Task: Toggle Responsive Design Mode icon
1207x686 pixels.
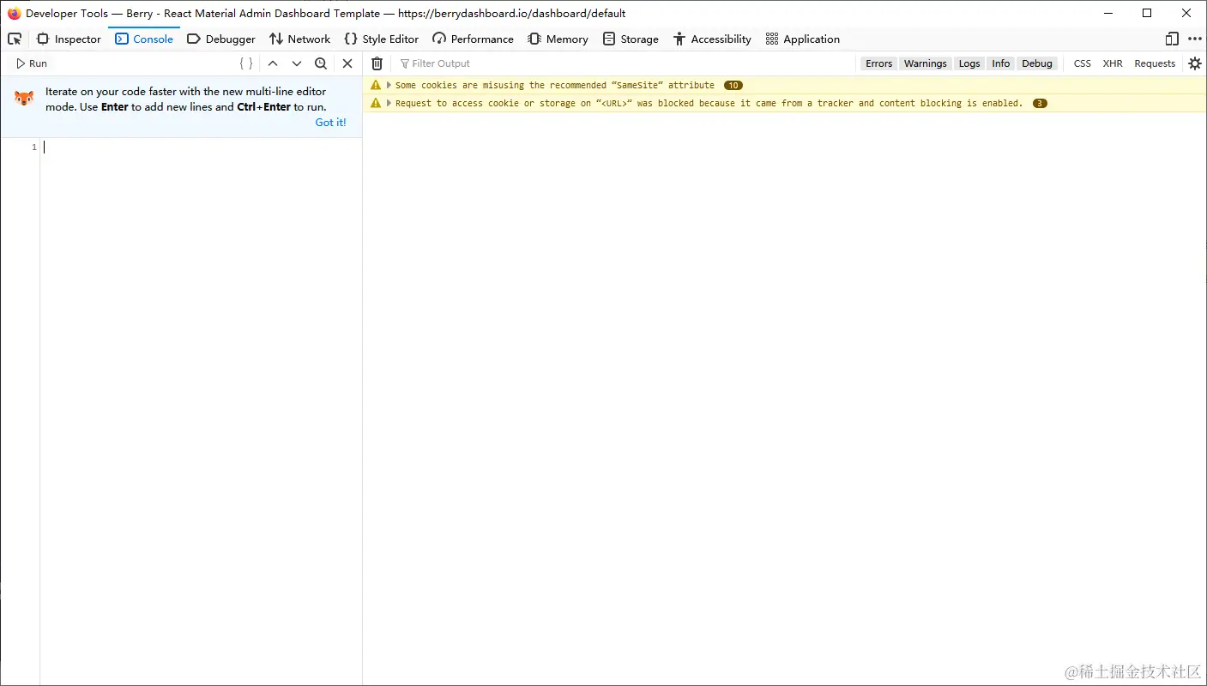Action: pyautogui.click(x=1172, y=39)
